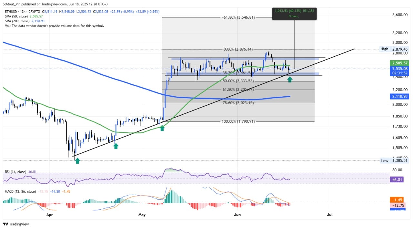This screenshot has width=413, height=229.
Task: Click the May label on the time axis
Action: pyautogui.click(x=142, y=214)
